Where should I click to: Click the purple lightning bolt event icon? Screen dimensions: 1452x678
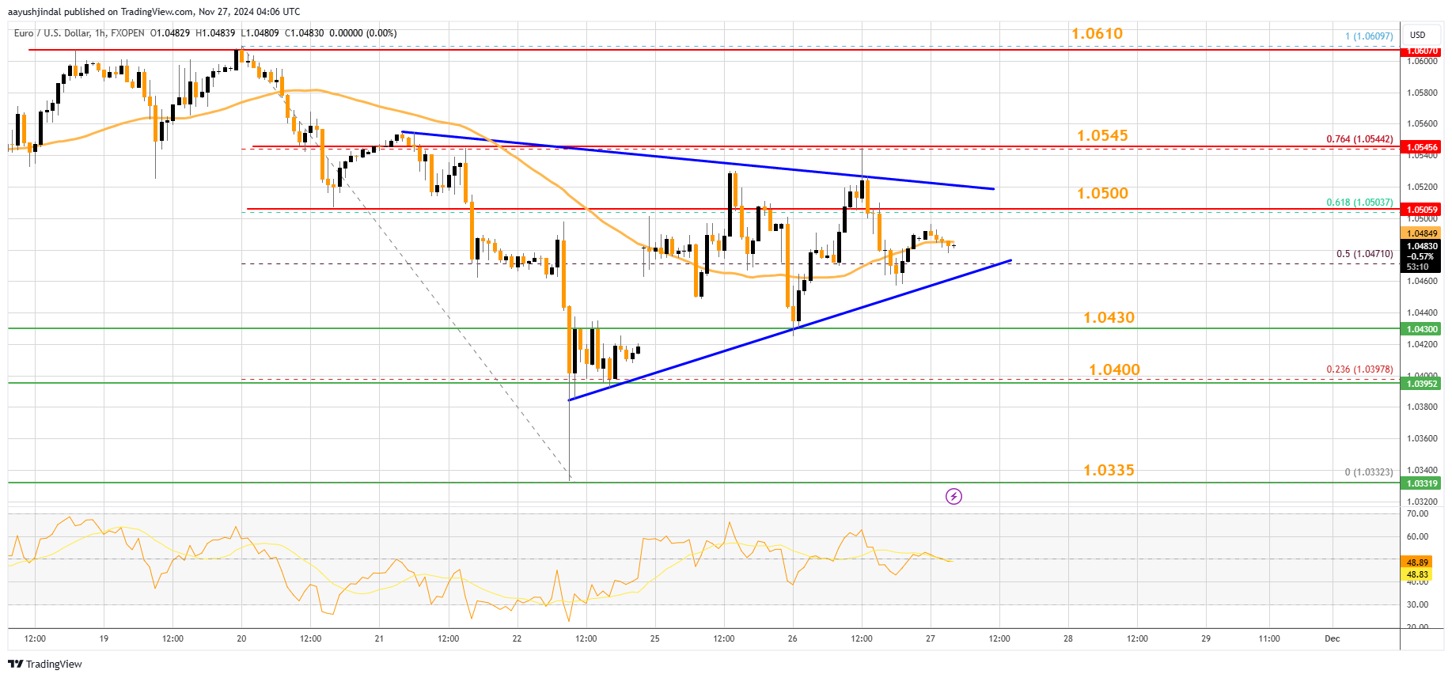pos(953,497)
